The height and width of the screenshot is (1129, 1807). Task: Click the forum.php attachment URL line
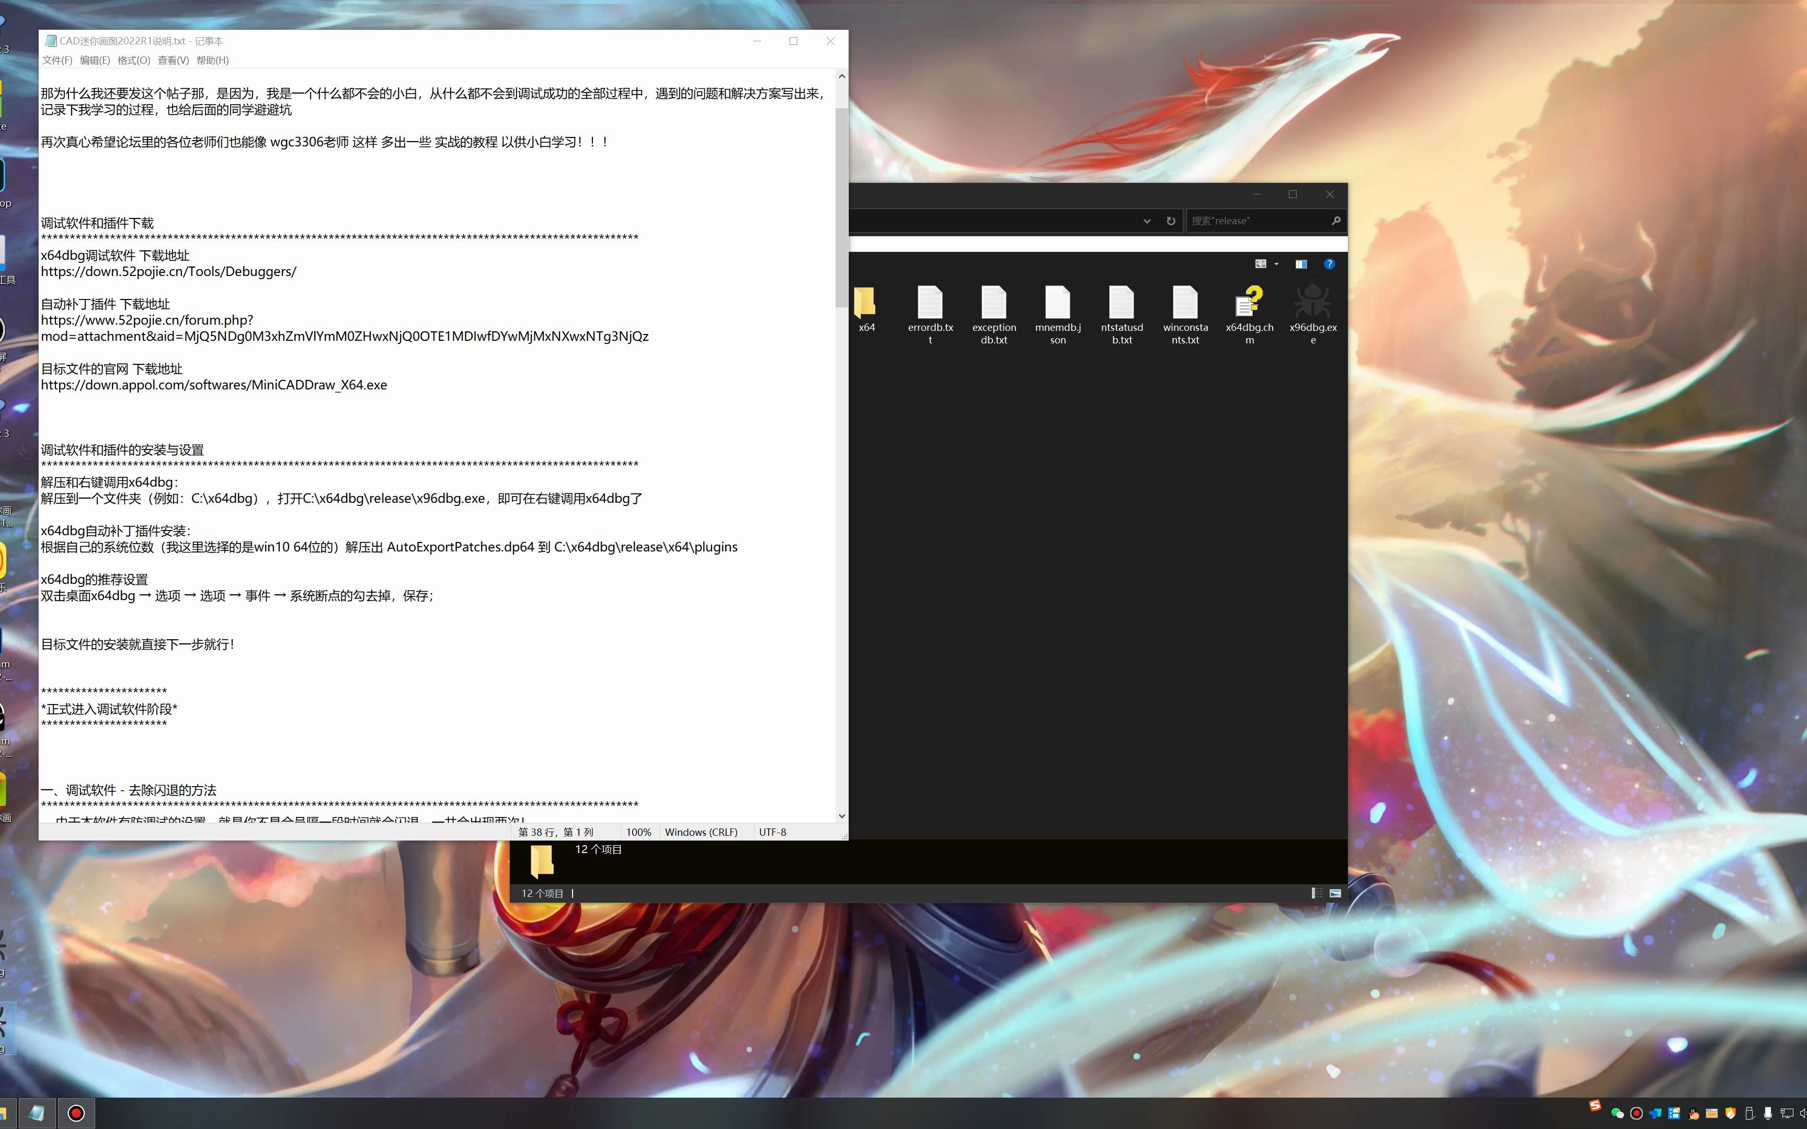click(344, 329)
